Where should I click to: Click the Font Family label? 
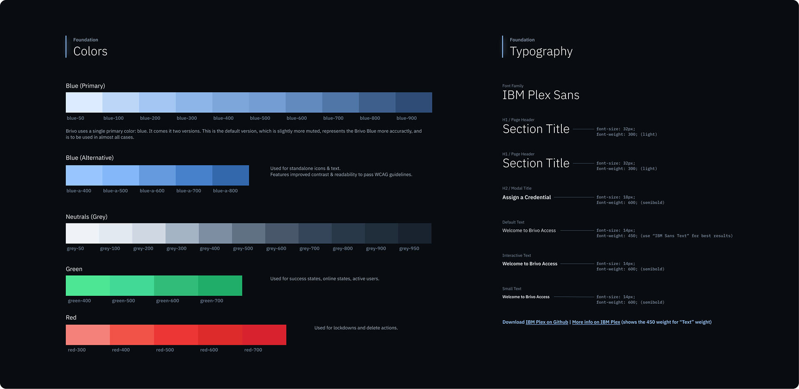[513, 86]
